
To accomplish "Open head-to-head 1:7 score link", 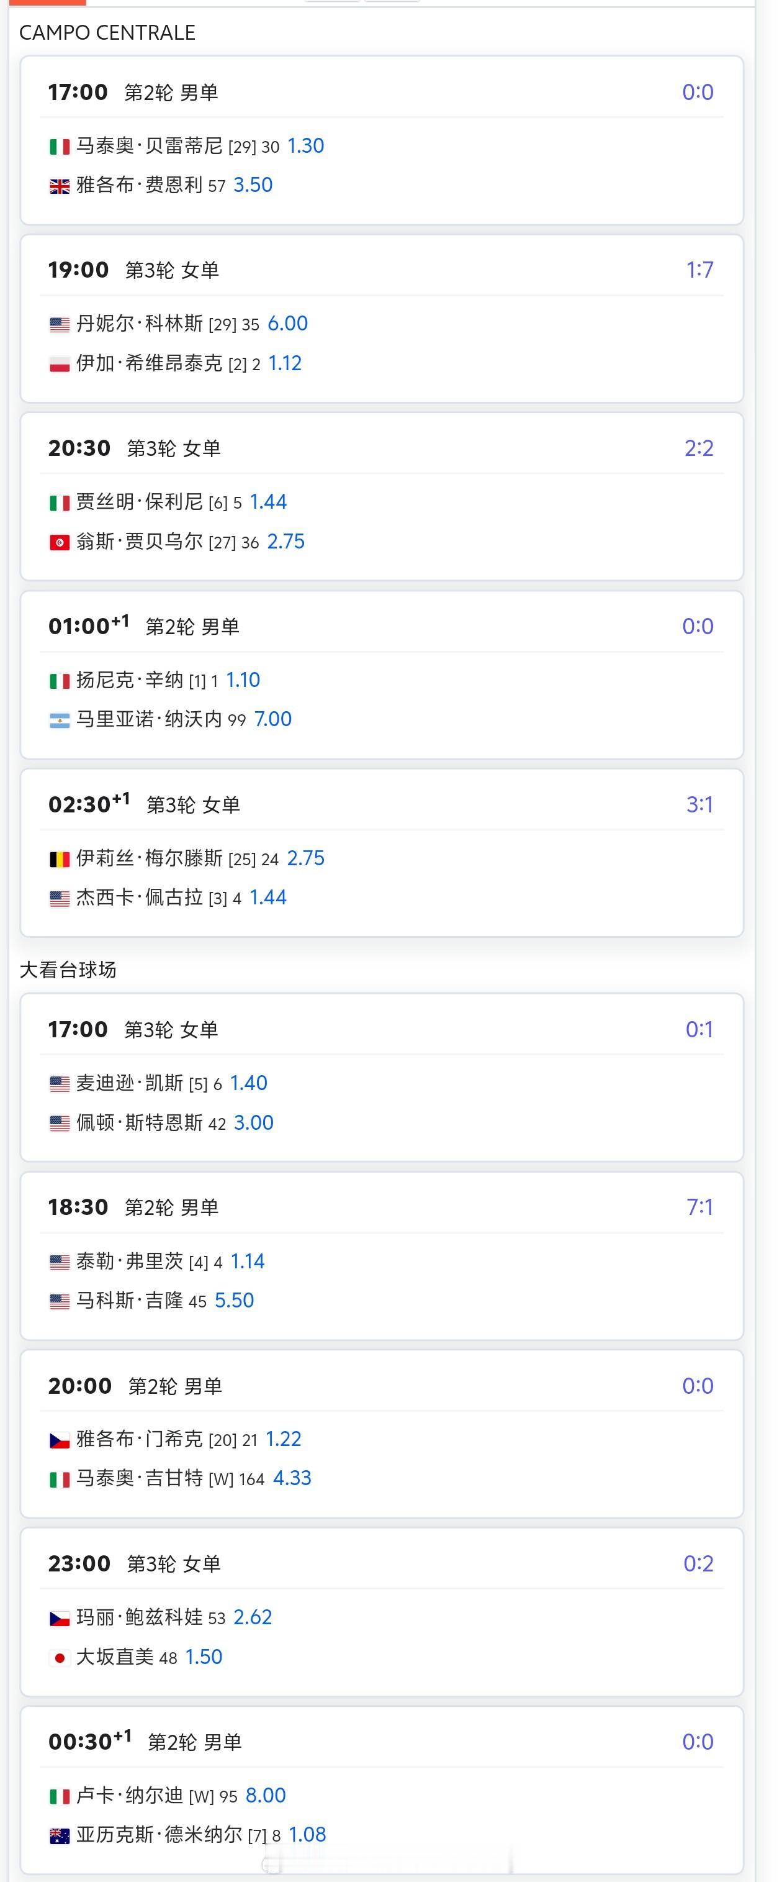I will (x=699, y=270).
